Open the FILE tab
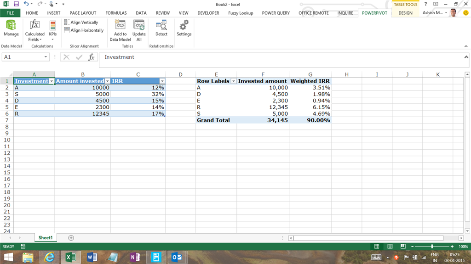471x264 pixels. [10, 13]
